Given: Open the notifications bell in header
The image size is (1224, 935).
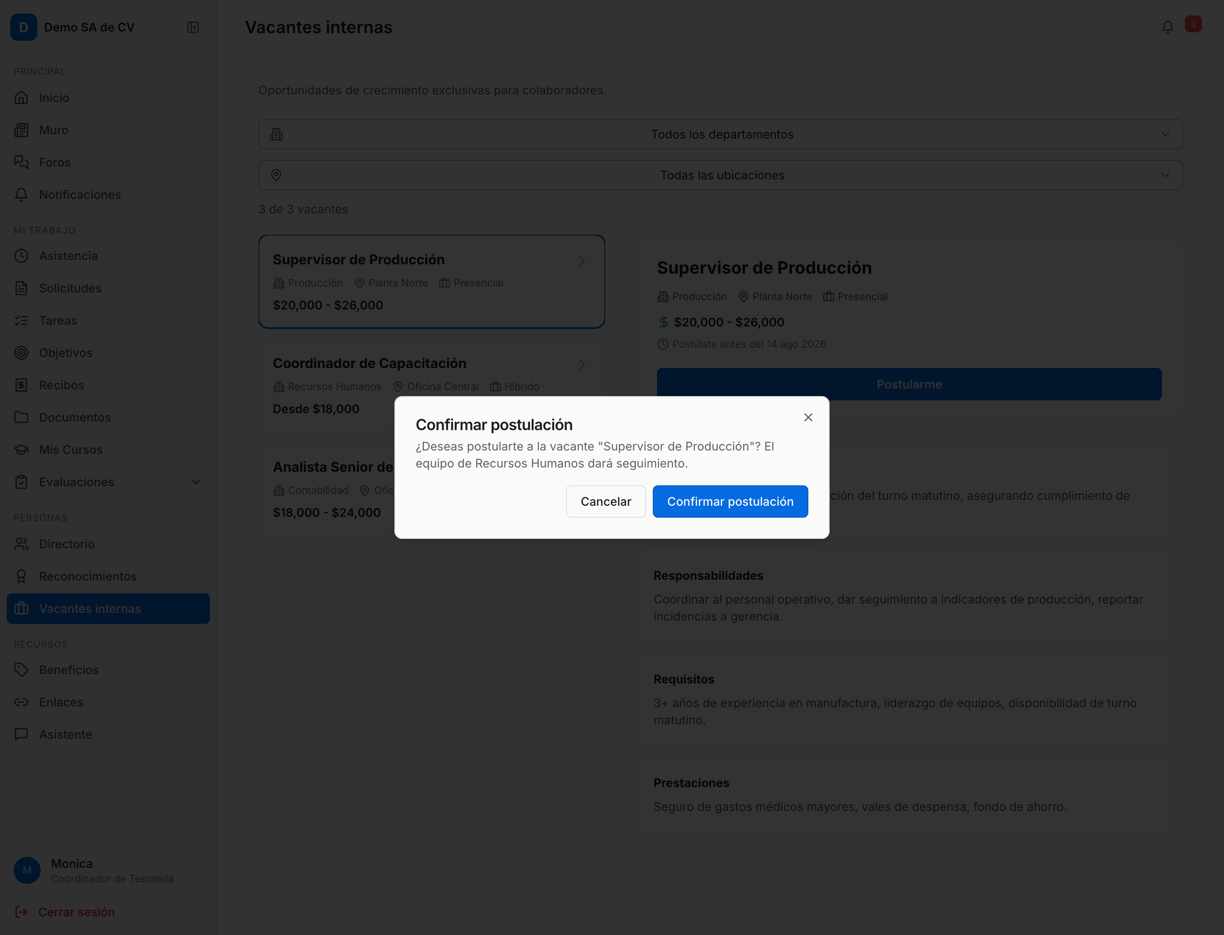Looking at the screenshot, I should tap(1167, 27).
